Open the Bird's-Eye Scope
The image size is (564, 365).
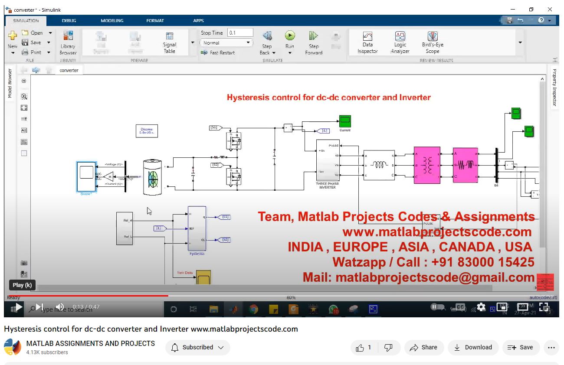tap(433, 42)
